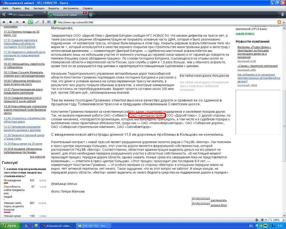Click the wand (password) toolbar icon
The width and height of the screenshot is (286, 229).
coord(37,22)
